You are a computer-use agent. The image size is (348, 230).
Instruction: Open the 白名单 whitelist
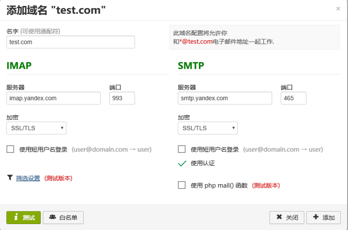[x=63, y=218]
